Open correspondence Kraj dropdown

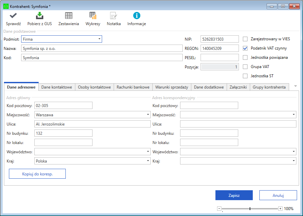[x=293, y=161]
